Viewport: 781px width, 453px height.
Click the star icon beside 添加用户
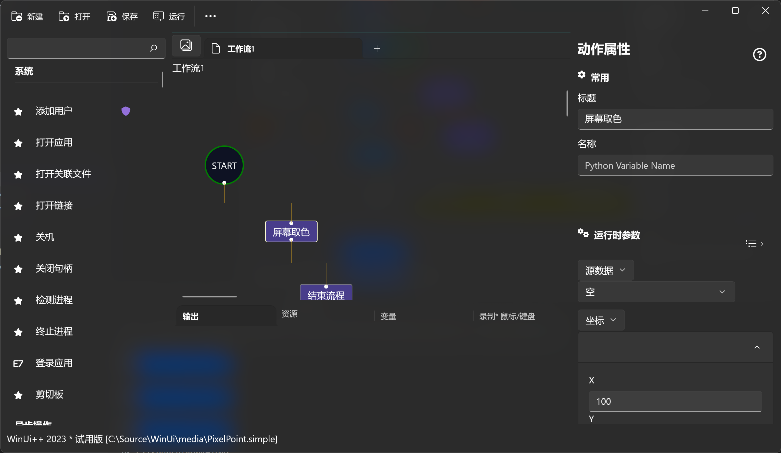pyautogui.click(x=18, y=112)
